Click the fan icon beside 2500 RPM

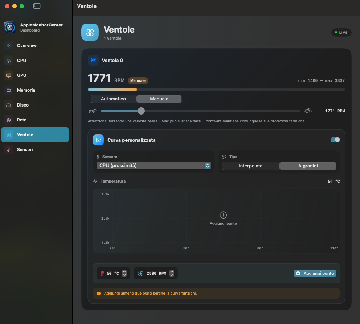pos(141,274)
